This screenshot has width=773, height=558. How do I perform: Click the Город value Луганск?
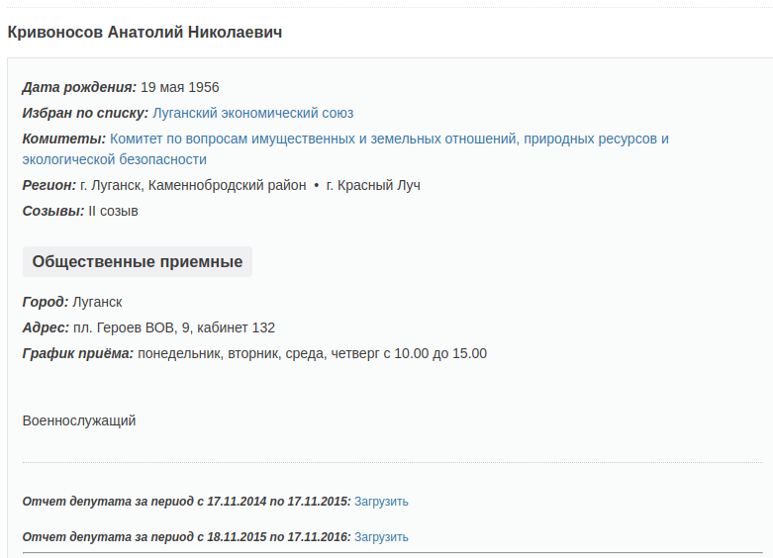[x=97, y=302]
